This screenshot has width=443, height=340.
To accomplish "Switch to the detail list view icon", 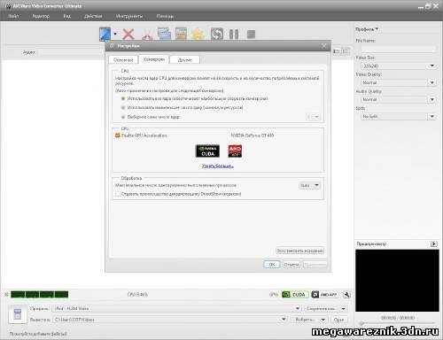I will pyautogui.click(x=346, y=51).
